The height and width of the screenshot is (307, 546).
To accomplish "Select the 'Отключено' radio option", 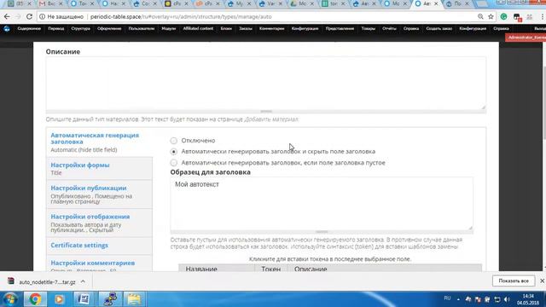I will pyautogui.click(x=174, y=141).
